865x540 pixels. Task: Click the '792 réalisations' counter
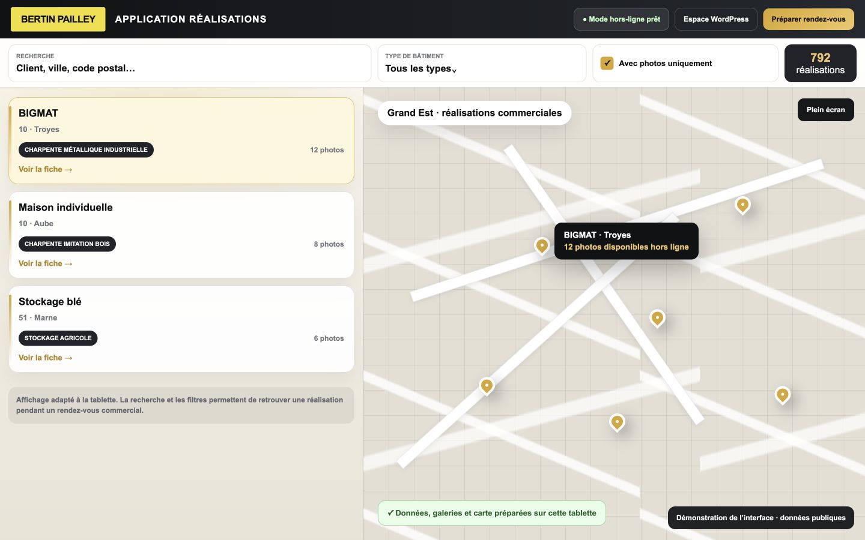(821, 63)
